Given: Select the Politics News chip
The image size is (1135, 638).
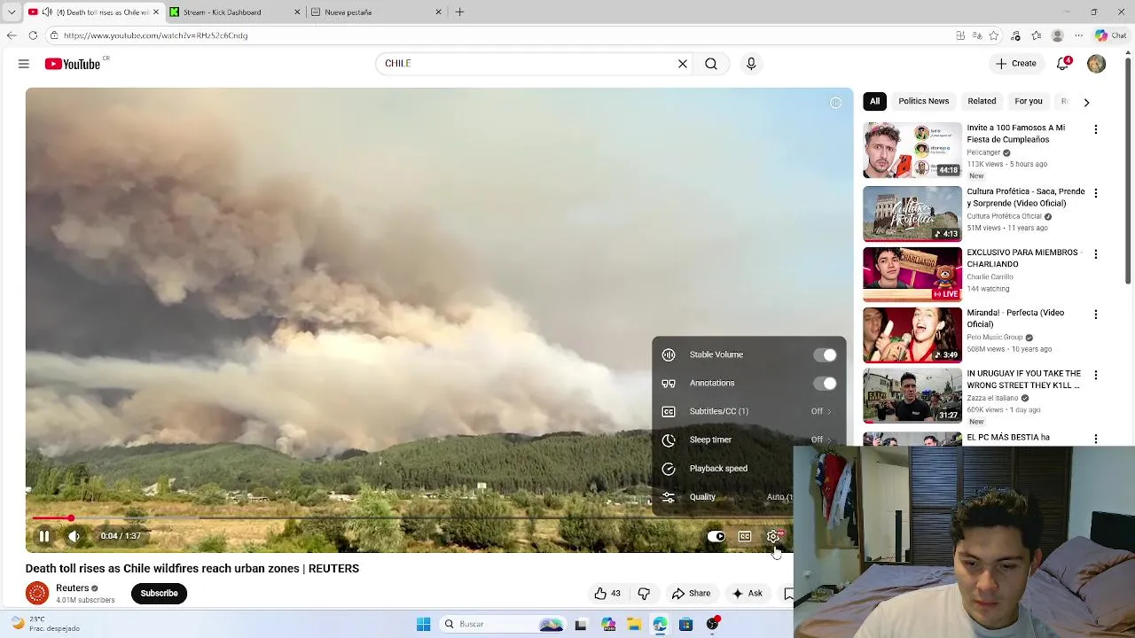Looking at the screenshot, I should [923, 101].
